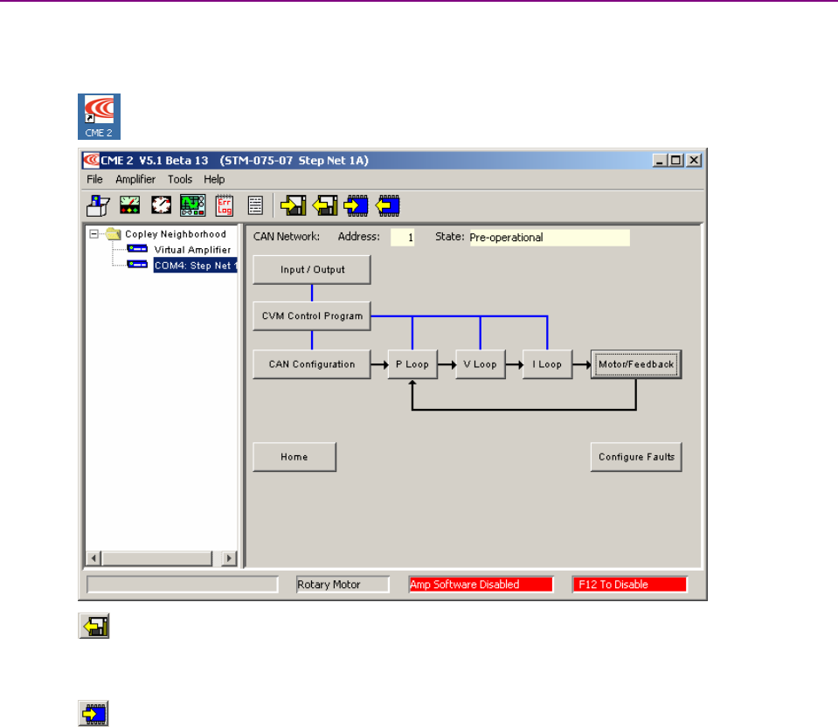
Task: Open the Err Log icon
Action: tap(225, 205)
